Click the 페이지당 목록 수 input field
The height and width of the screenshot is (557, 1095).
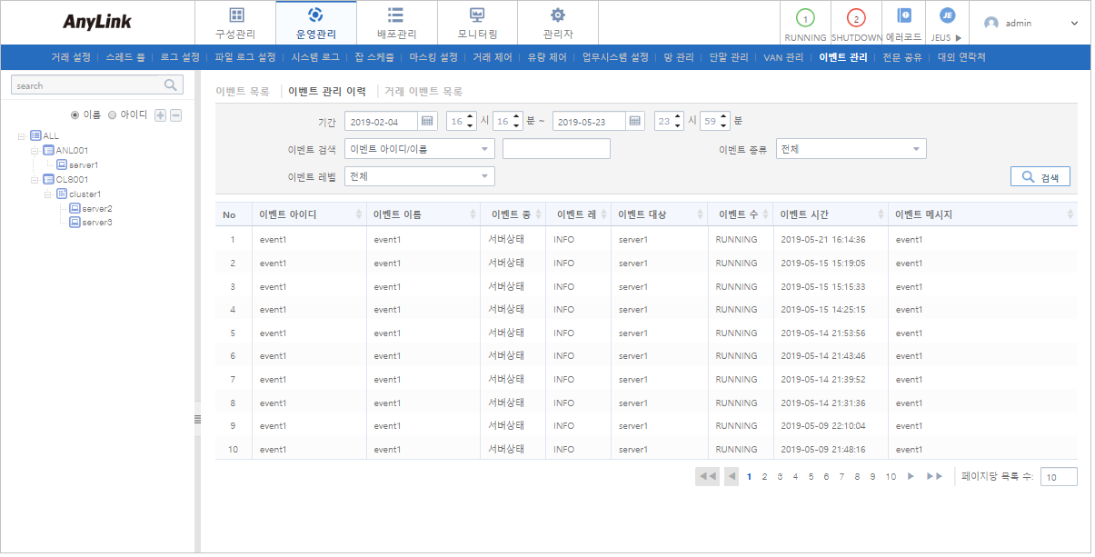[x=1058, y=475]
